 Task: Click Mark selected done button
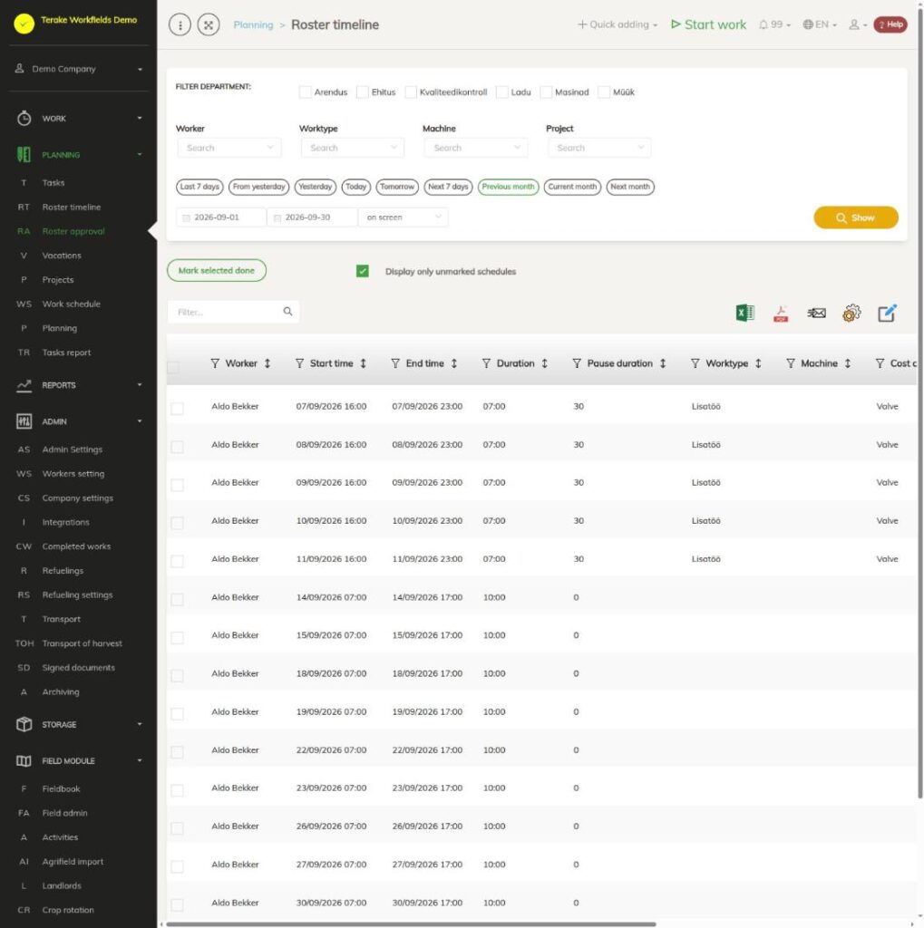click(x=216, y=270)
